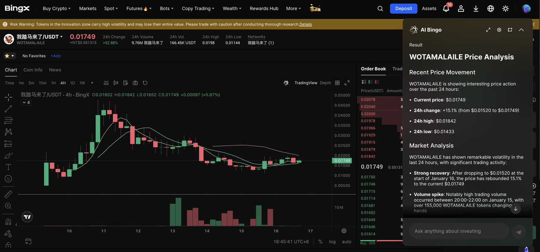Open the notifications bell
Image resolution: width=540 pixels, height=252 pixels.
click(x=446, y=8)
